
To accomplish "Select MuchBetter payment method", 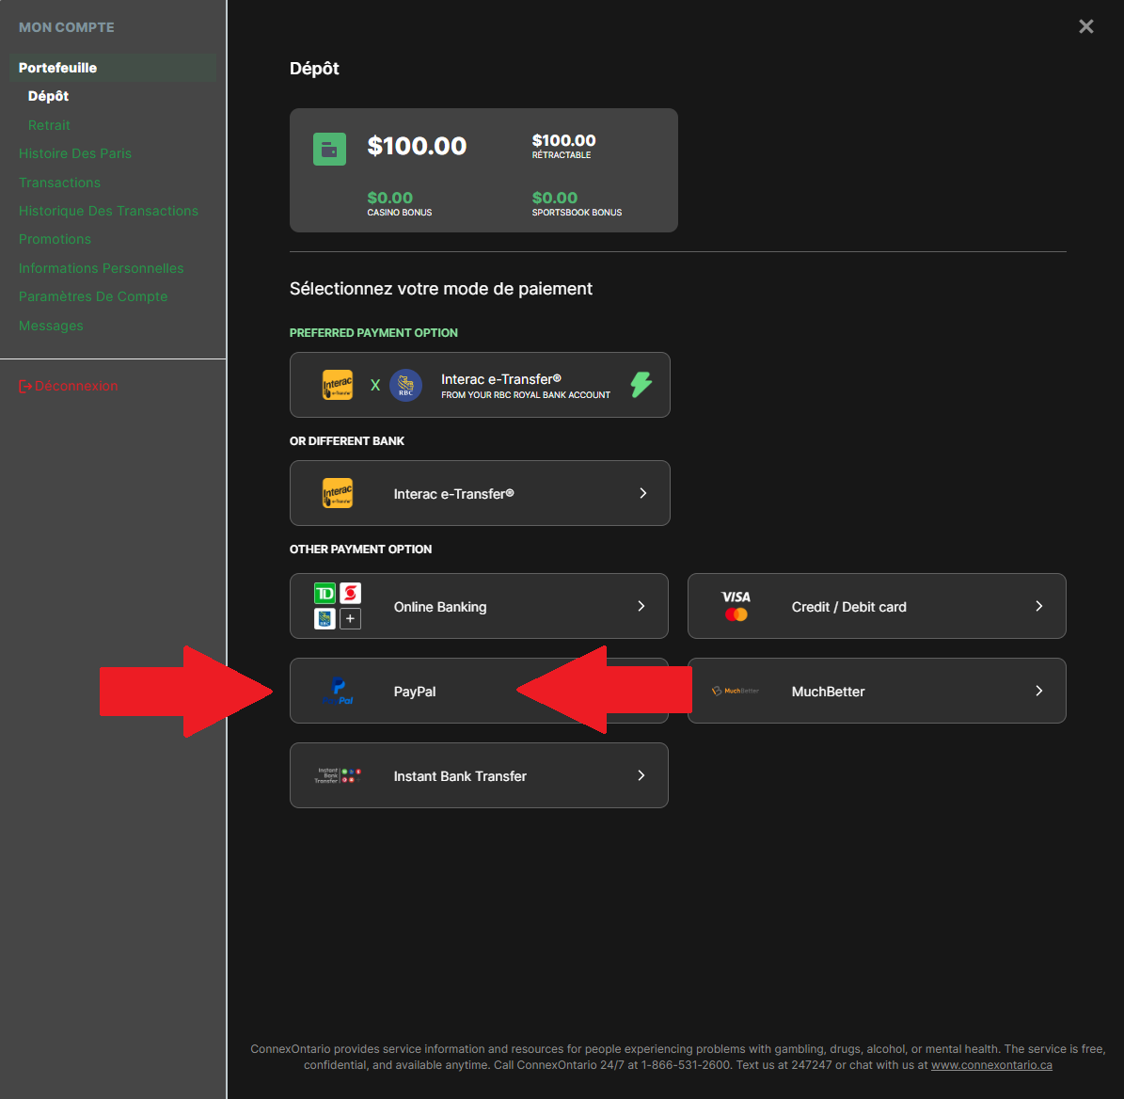I will 877,691.
